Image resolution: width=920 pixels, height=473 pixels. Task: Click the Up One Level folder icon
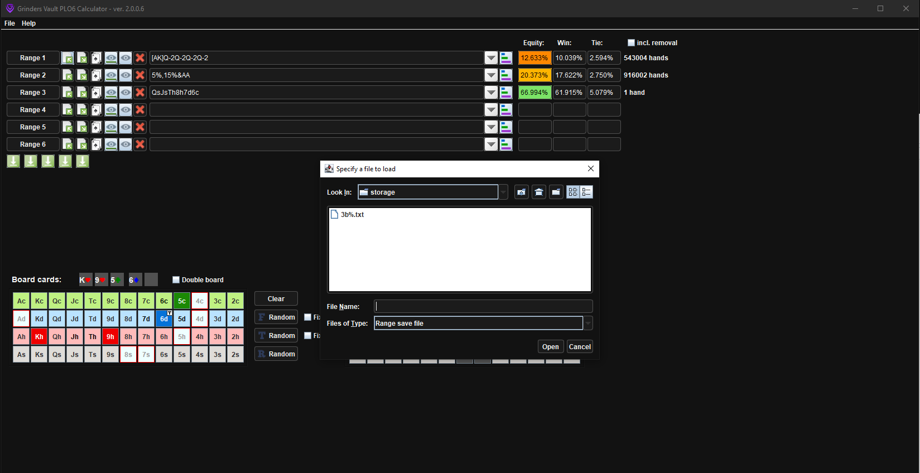tap(521, 192)
